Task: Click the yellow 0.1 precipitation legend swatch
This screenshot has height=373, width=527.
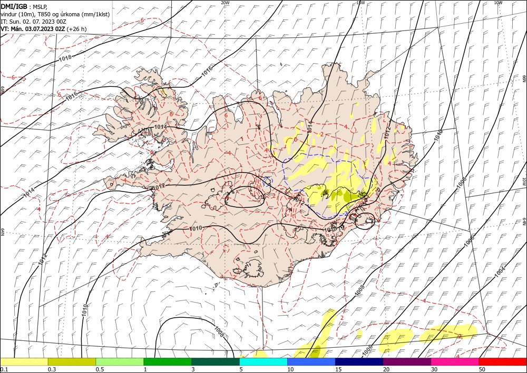Action: (x=24, y=361)
